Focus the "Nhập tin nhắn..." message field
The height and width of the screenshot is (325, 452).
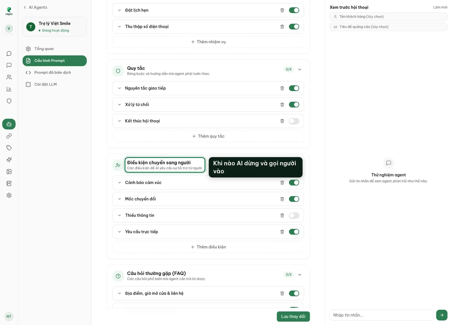[381, 315]
